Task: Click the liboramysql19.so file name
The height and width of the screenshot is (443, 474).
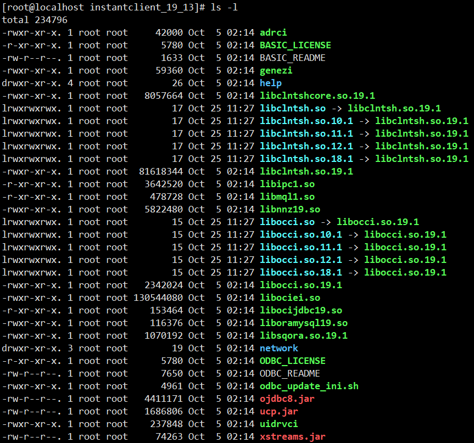Action: coord(304,323)
